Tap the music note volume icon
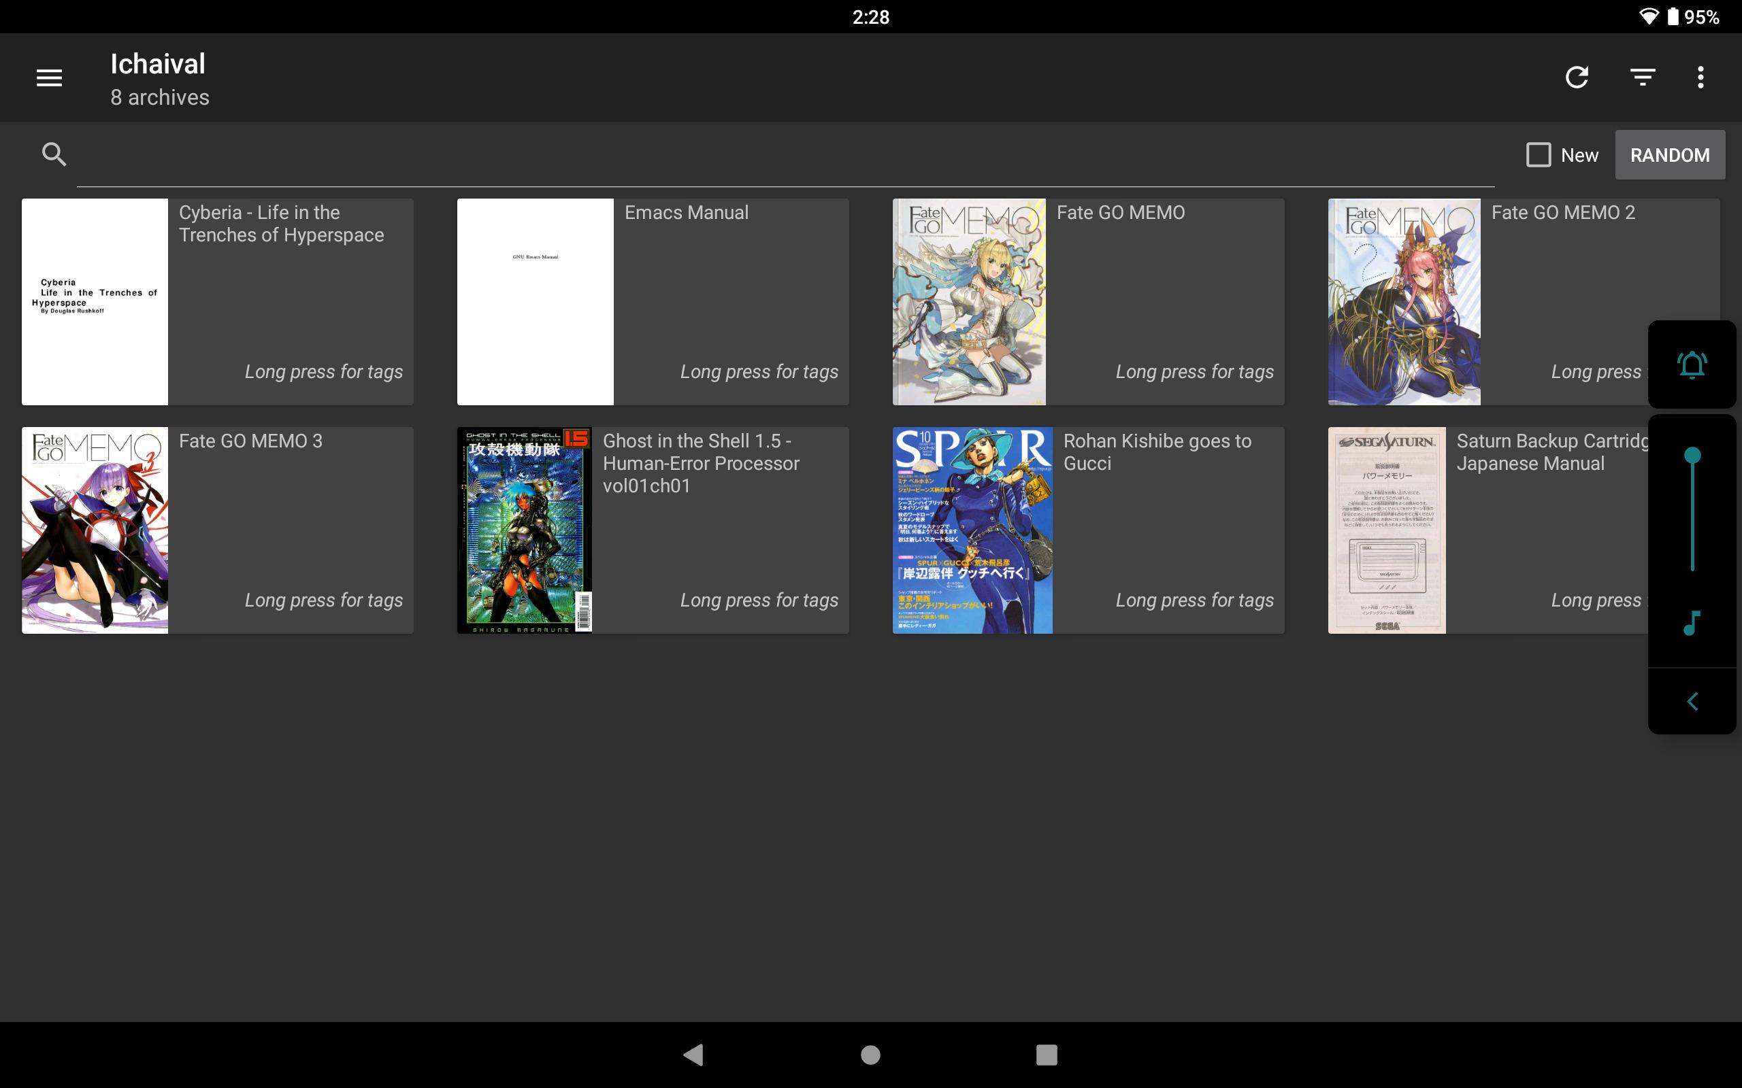 click(1692, 623)
